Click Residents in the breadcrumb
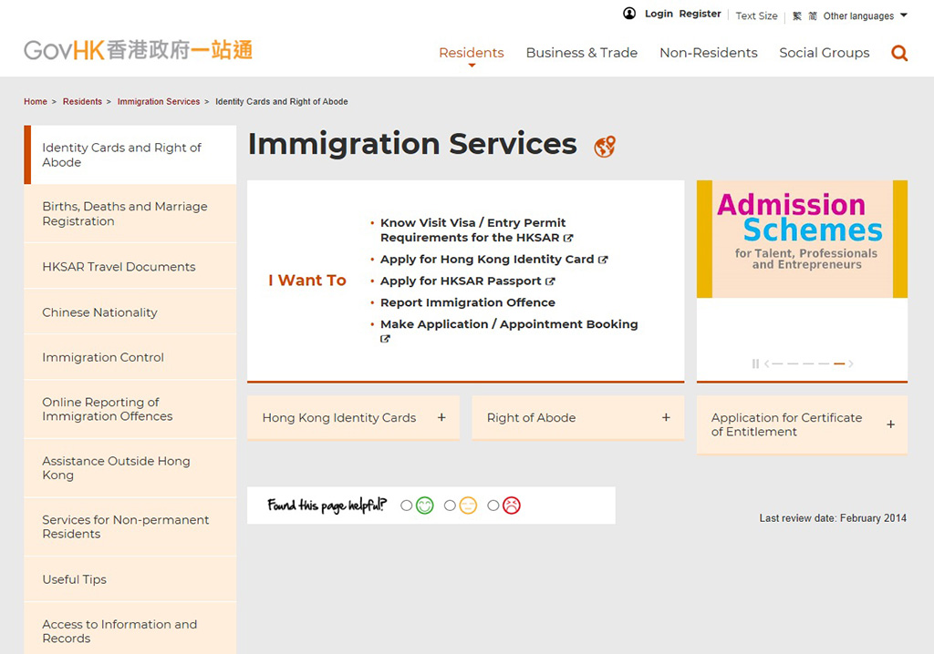Screen dimensions: 934x654 [x=82, y=102]
